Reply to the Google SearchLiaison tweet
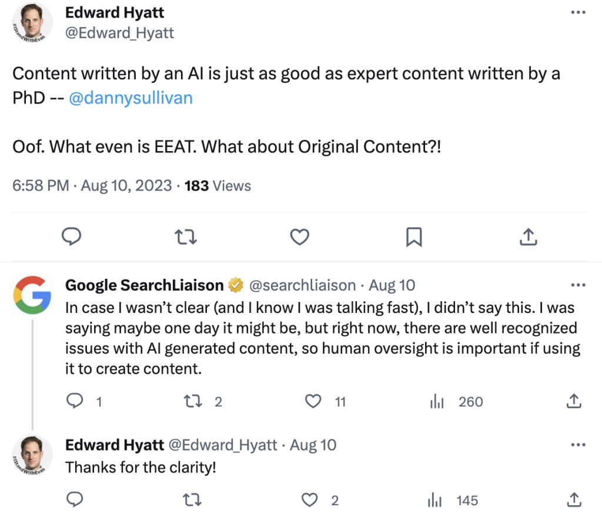This screenshot has height=520, width=602. tap(74, 402)
